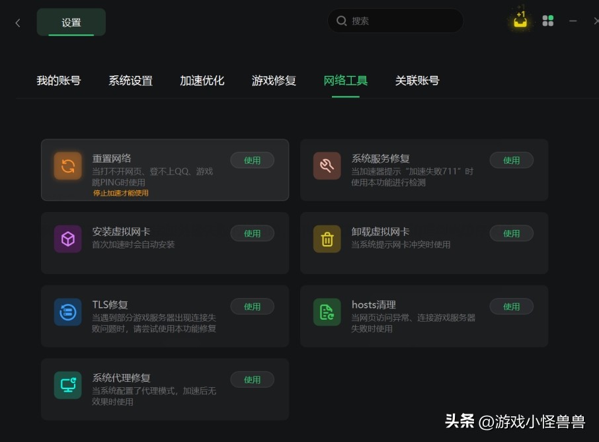Select the 关联账号 tab

click(417, 80)
